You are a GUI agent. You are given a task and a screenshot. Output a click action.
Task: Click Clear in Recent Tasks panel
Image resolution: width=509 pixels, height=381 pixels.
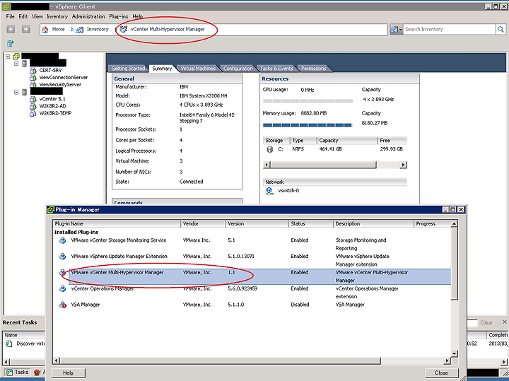[486, 322]
